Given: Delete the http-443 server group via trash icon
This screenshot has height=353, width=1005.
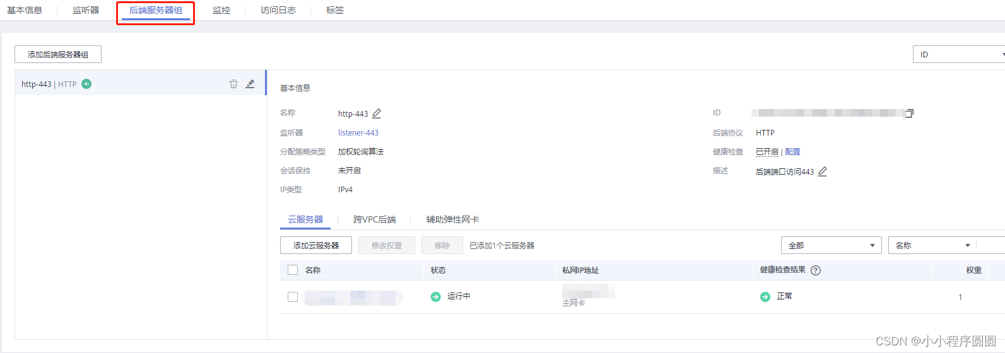Looking at the screenshot, I should 233,84.
